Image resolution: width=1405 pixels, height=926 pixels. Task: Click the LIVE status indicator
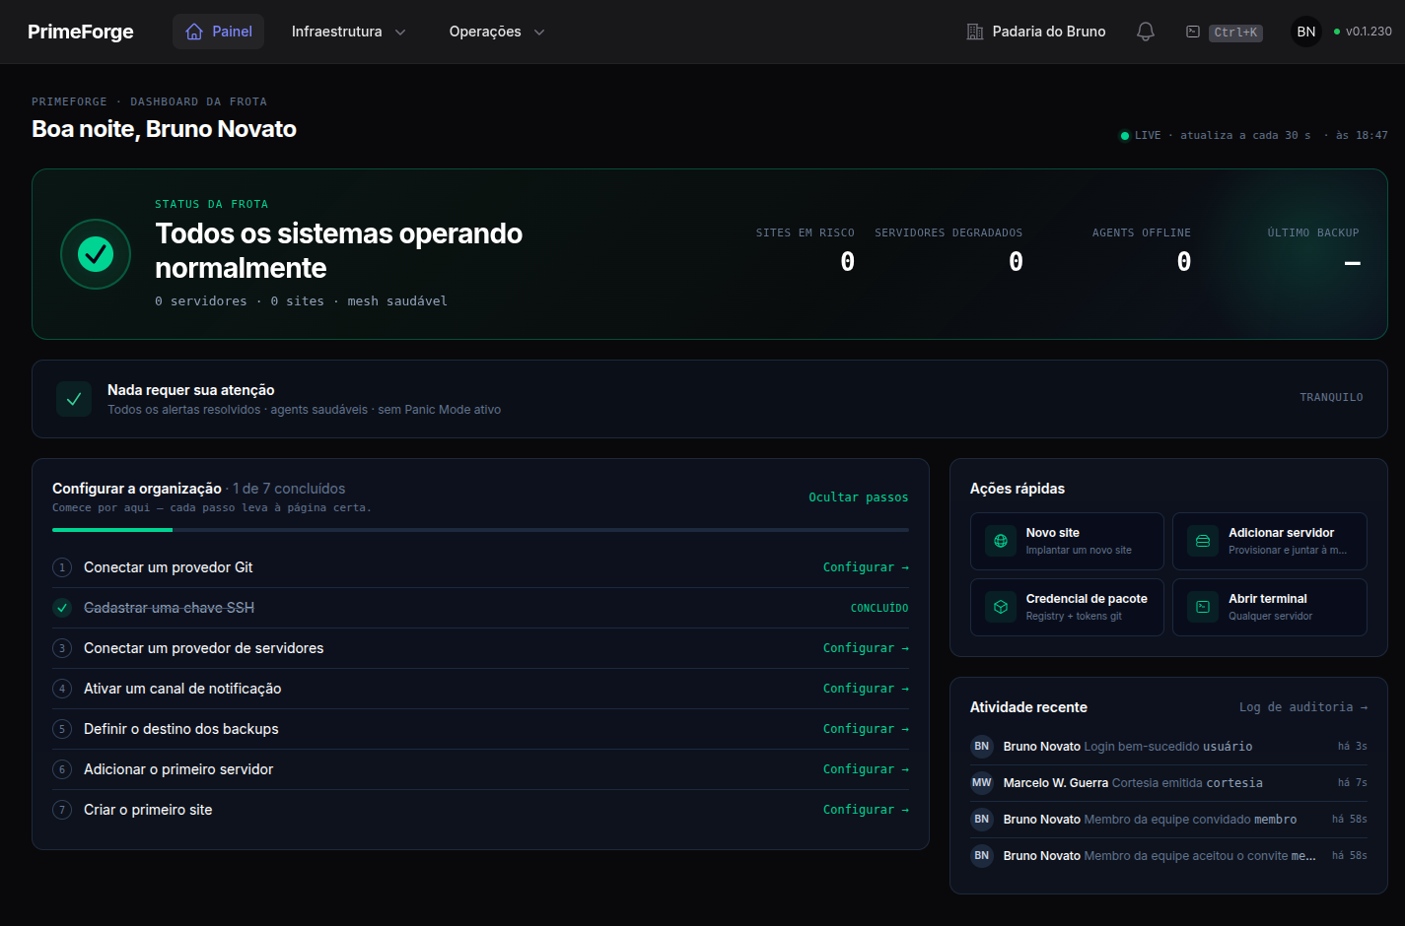click(1141, 135)
